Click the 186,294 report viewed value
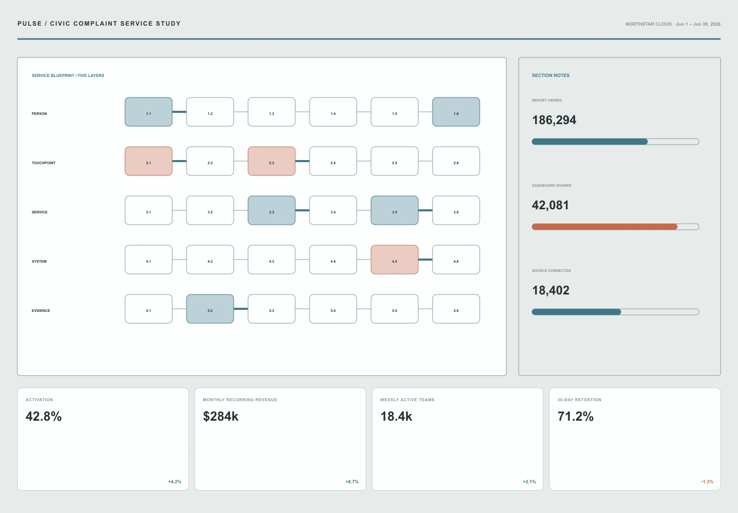This screenshot has height=513, width=738. pyautogui.click(x=554, y=120)
